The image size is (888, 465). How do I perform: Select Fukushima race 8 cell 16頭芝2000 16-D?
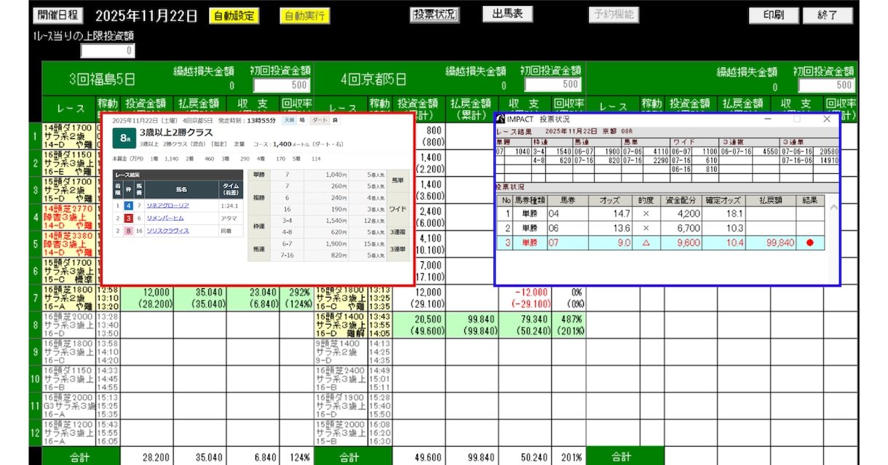tap(68, 325)
